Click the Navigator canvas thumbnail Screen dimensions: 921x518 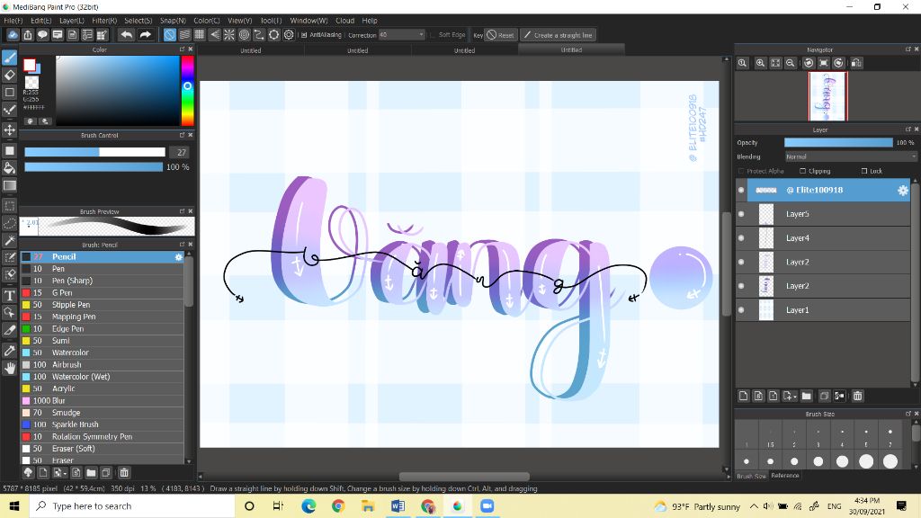click(x=827, y=96)
